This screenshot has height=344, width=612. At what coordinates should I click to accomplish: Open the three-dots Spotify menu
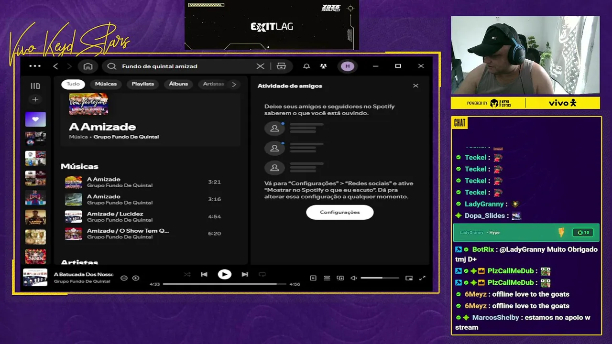35,66
